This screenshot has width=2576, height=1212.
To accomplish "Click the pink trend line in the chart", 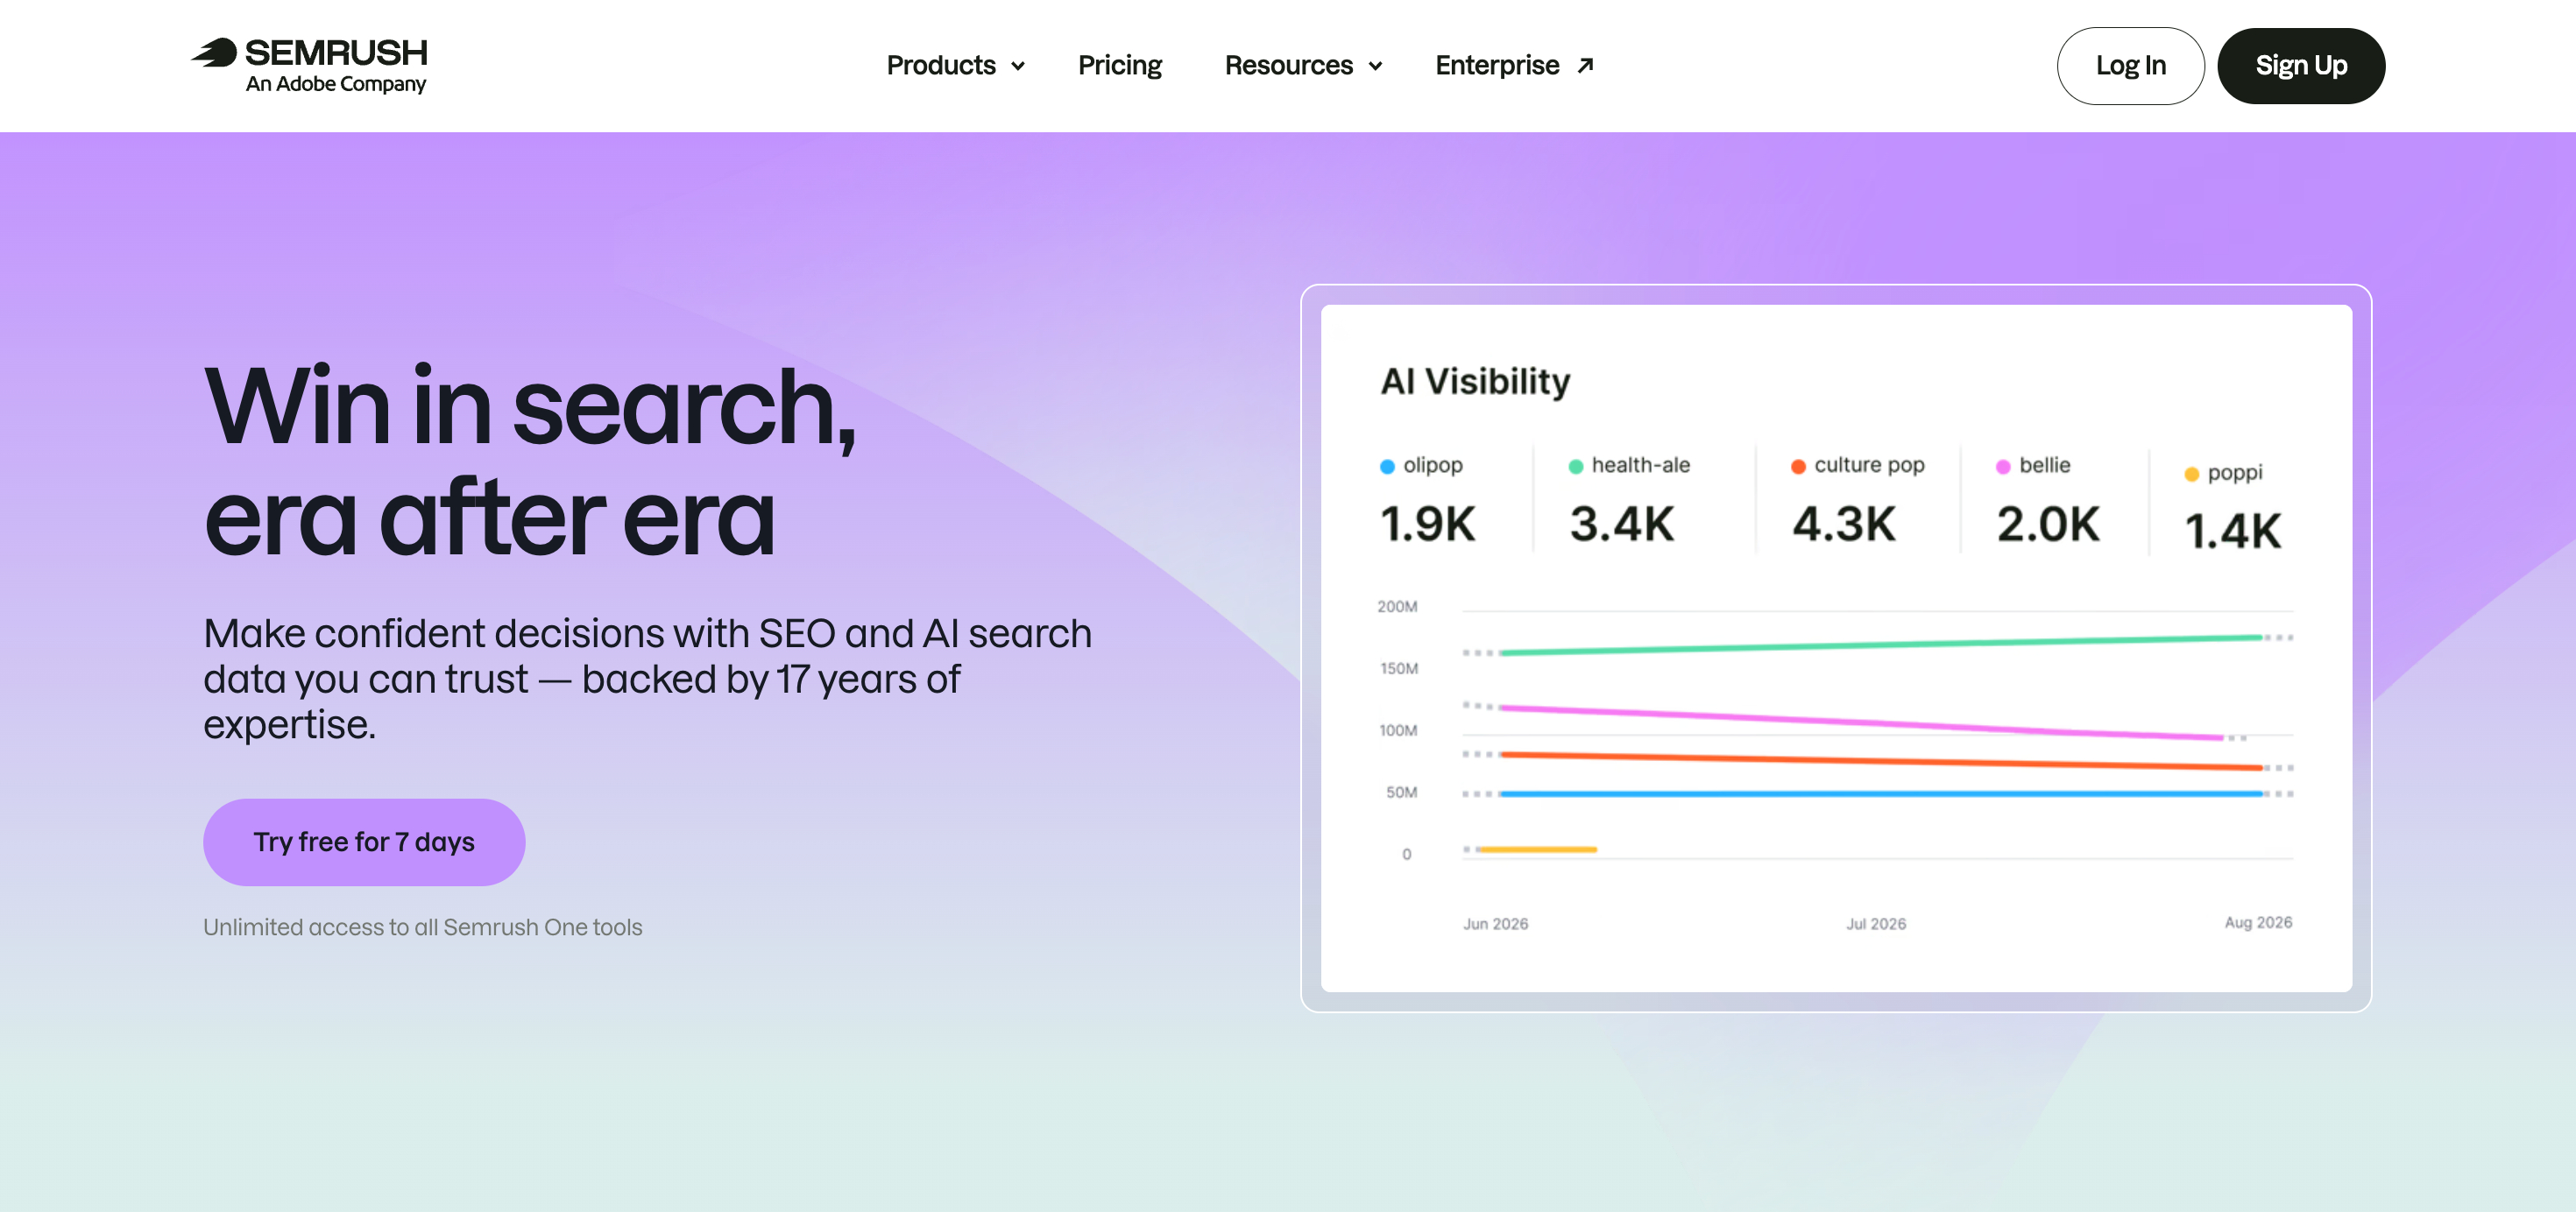I will [1860, 723].
